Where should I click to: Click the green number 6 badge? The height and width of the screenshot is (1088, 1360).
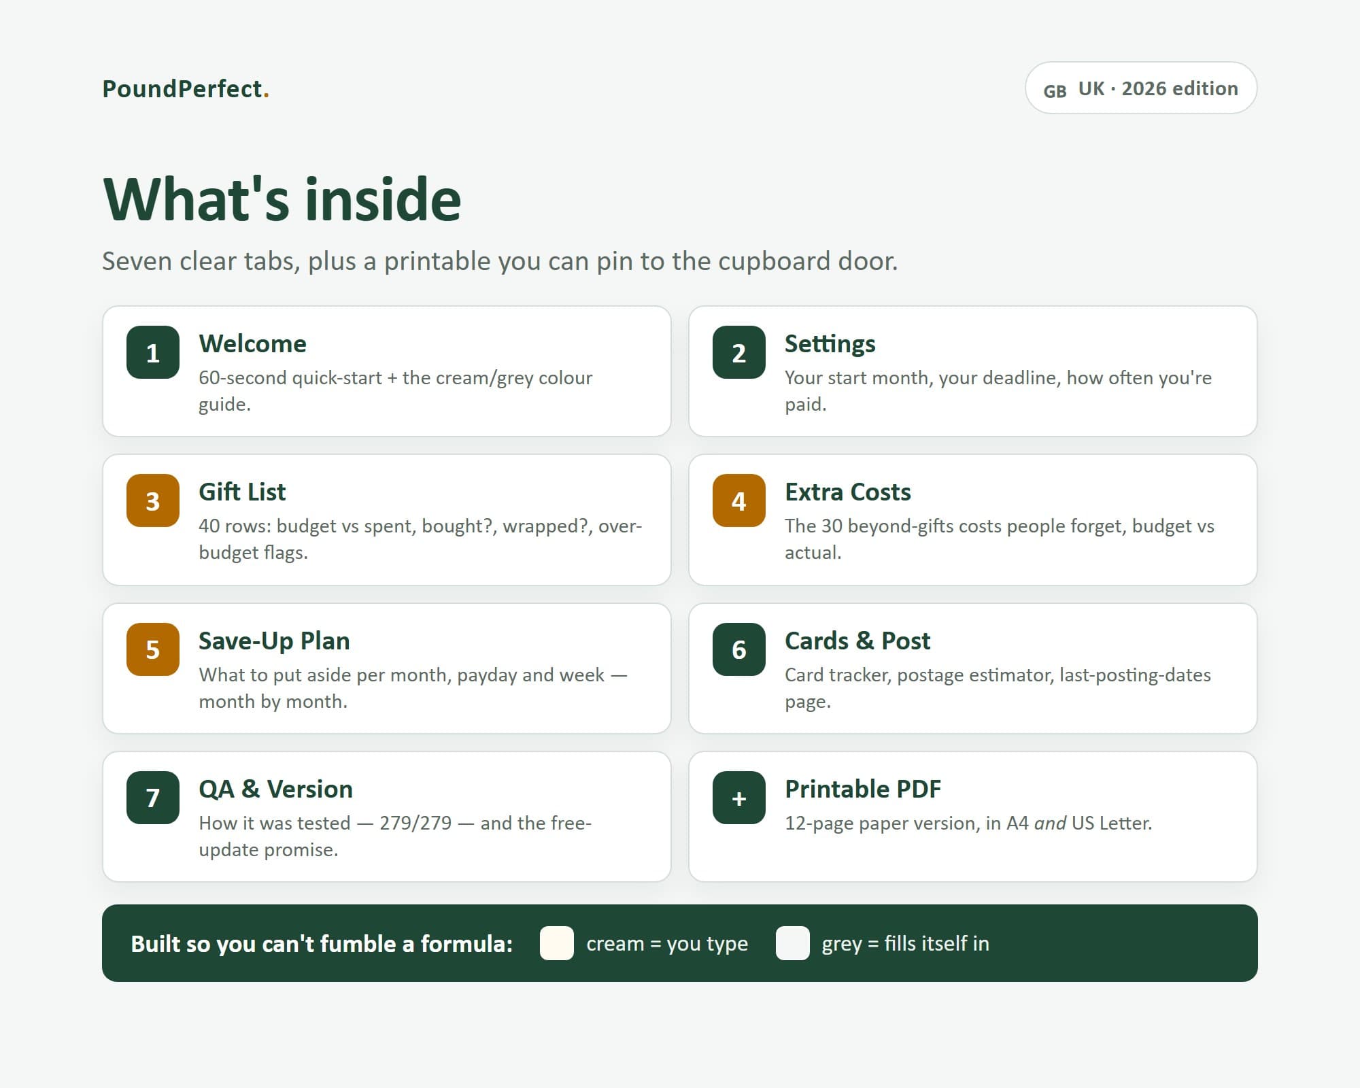[739, 649]
